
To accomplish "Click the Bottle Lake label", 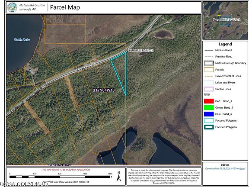I will coord(22,39).
